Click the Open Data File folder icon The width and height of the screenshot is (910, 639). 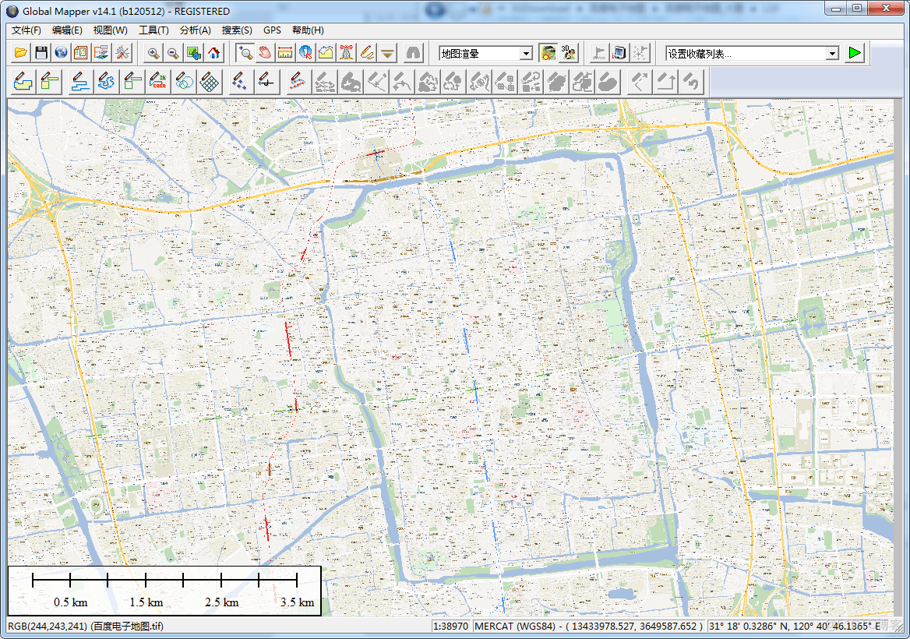[x=21, y=53]
